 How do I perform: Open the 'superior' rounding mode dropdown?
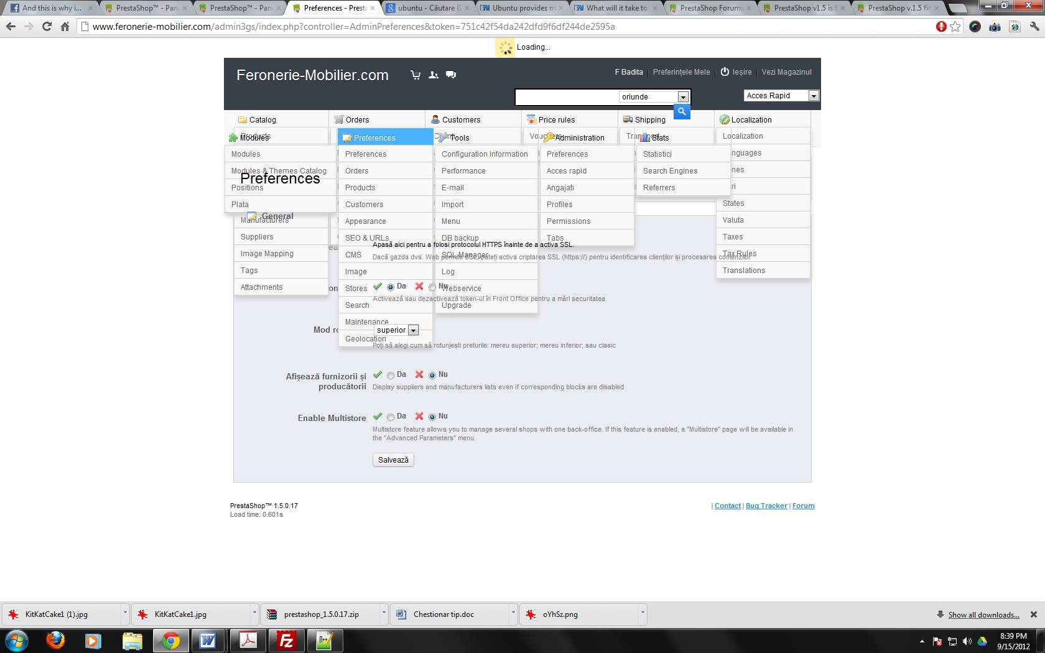(397, 330)
